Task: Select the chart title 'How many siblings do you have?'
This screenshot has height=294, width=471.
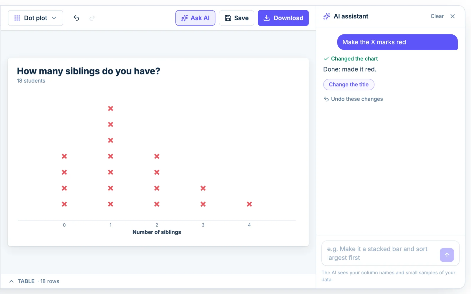Action: click(x=88, y=71)
